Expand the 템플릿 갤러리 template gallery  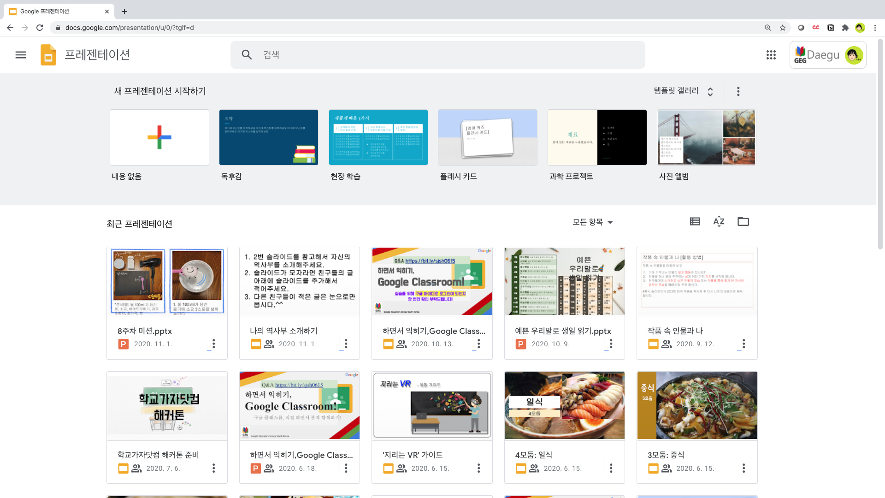click(x=684, y=91)
